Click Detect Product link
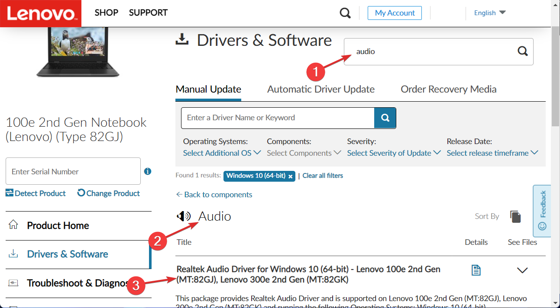The width and height of the screenshot is (560, 308). pos(36,193)
